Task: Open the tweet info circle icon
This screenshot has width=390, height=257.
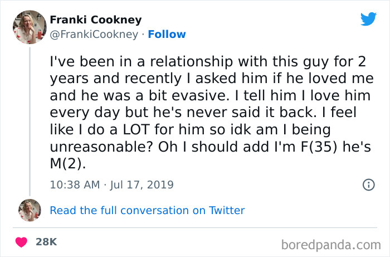Action: click(368, 185)
